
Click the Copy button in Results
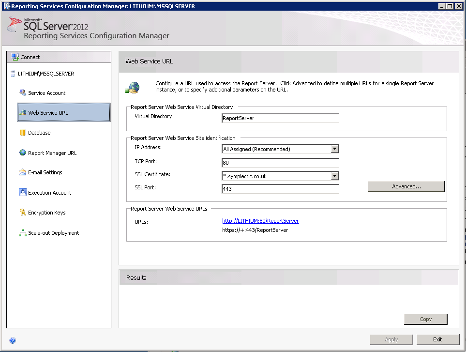425,319
